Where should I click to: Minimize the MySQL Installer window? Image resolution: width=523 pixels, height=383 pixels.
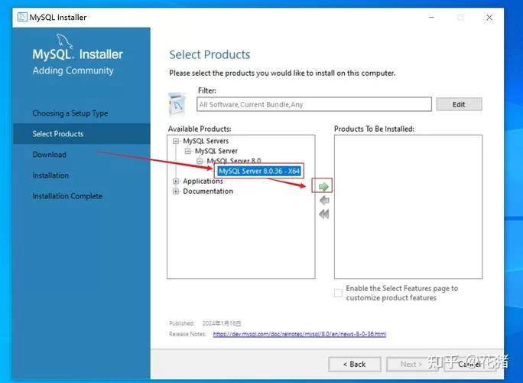(431, 18)
